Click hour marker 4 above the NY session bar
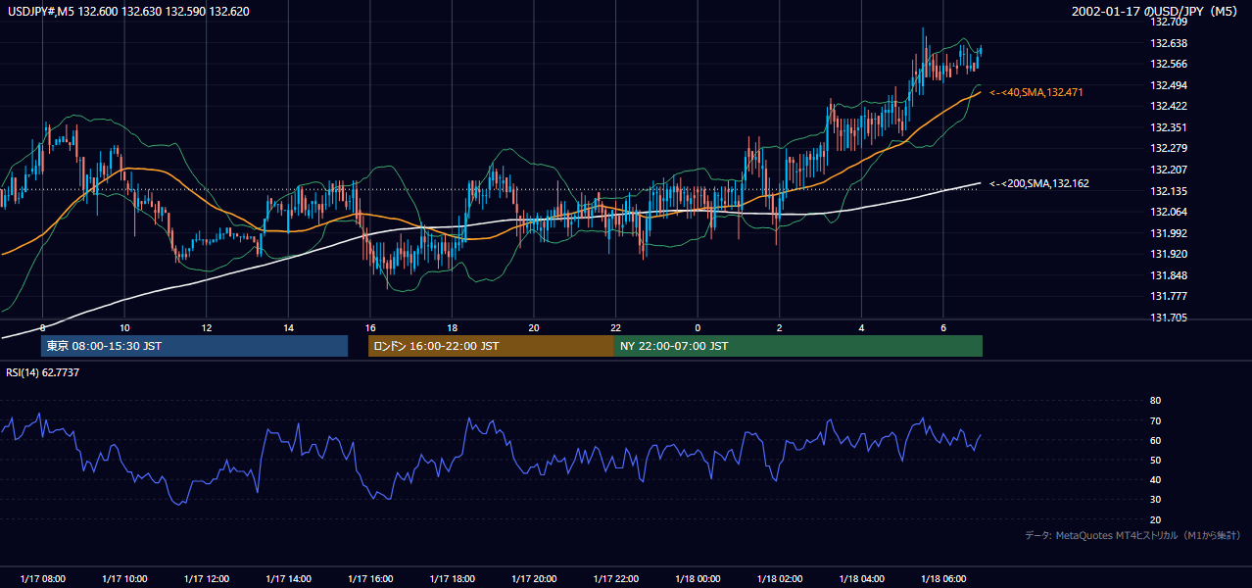The image size is (1252, 588). tap(861, 327)
